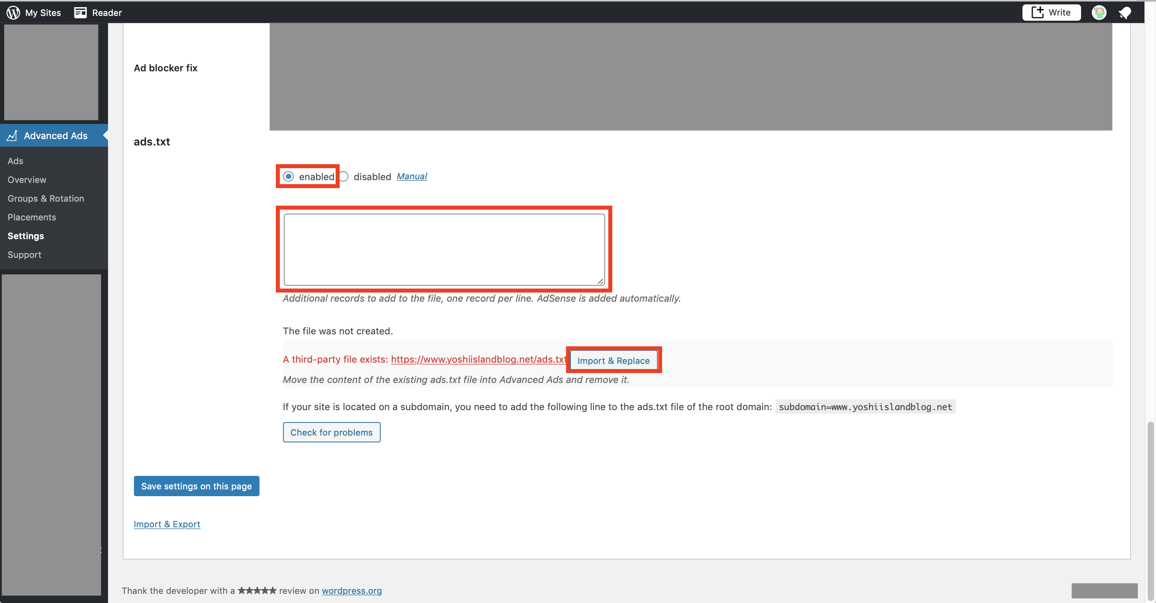Screen dimensions: 1156x603
Task: Open the existing ads.txt file URL
Action: (x=479, y=360)
